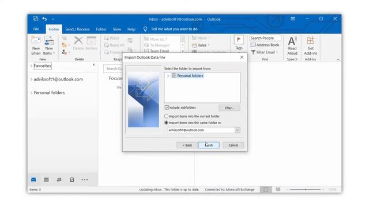This screenshot has width=369, height=207.
Task: Close the Import Outlook Data File dialog
Action: [x=242, y=57]
